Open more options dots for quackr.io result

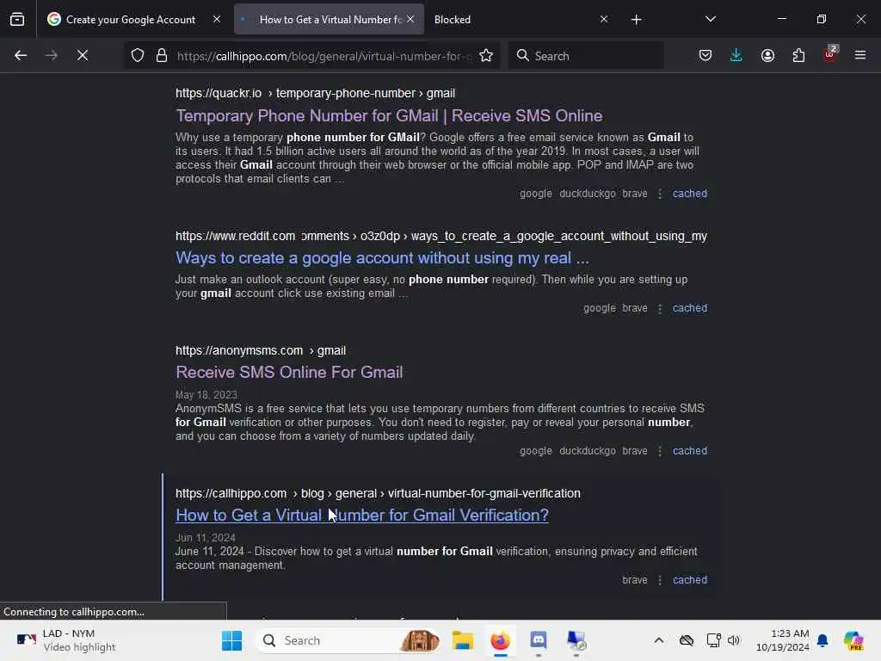(660, 194)
